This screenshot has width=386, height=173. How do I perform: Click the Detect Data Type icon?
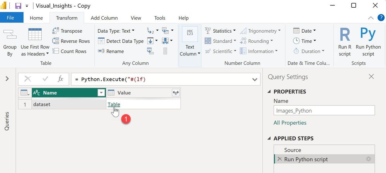pos(101,41)
